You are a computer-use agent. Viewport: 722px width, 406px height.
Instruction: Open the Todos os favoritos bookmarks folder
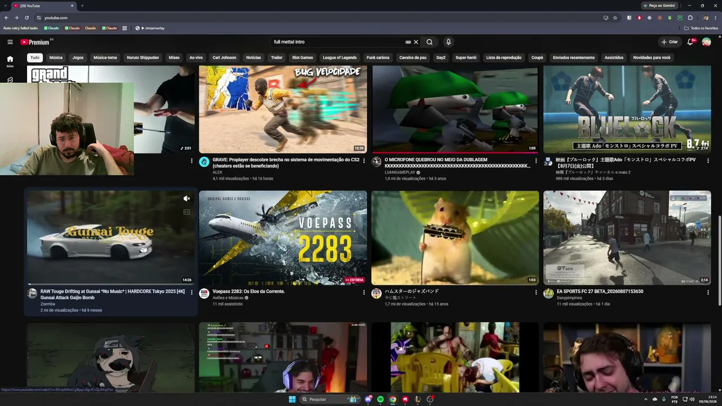(701, 28)
